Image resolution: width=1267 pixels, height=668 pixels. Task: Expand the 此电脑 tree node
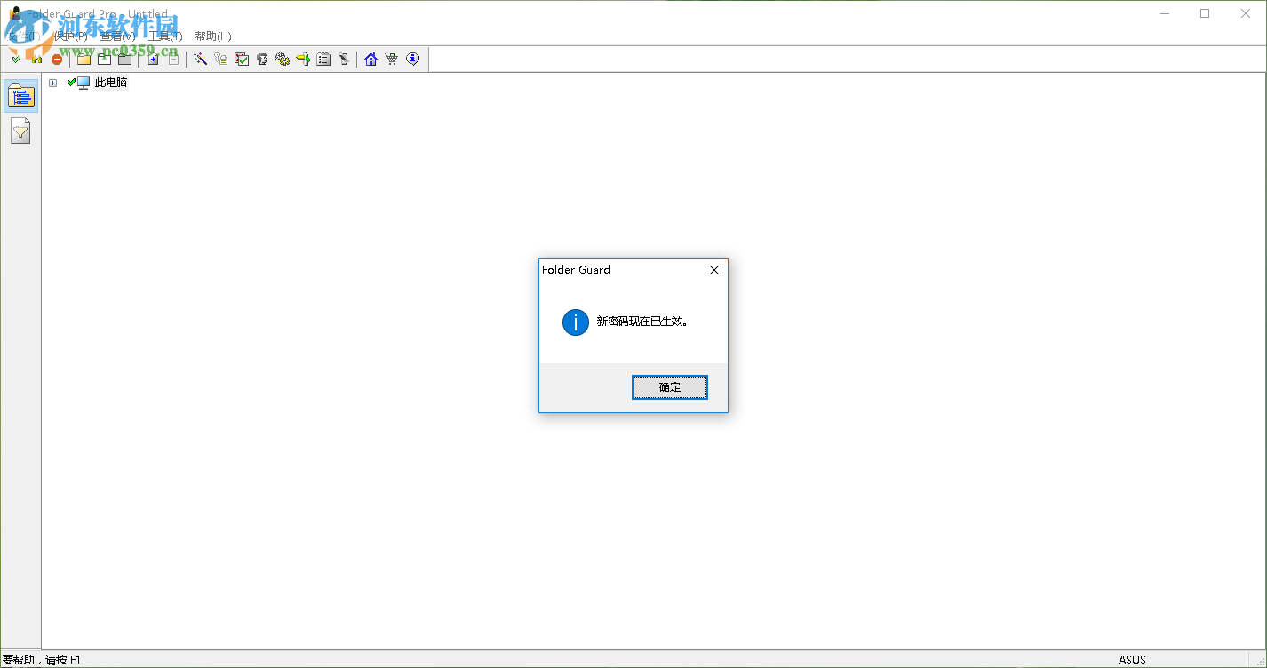(x=52, y=81)
